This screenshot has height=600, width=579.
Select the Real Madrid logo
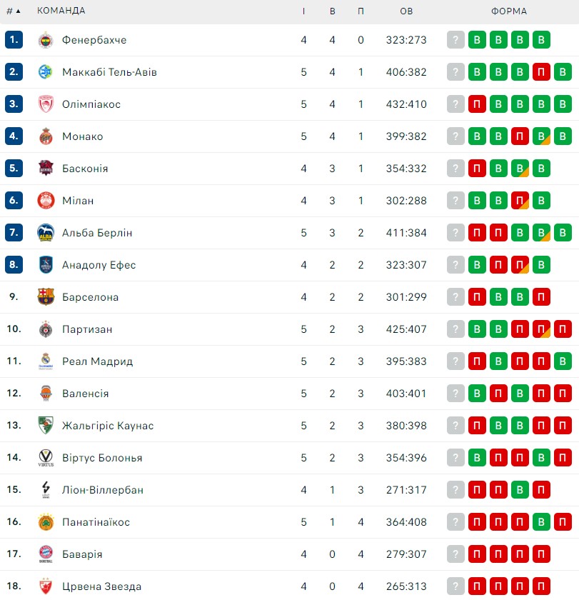coord(46,361)
